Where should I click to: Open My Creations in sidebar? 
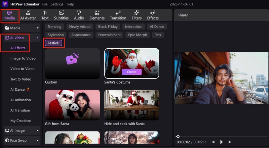pyautogui.click(x=21, y=121)
